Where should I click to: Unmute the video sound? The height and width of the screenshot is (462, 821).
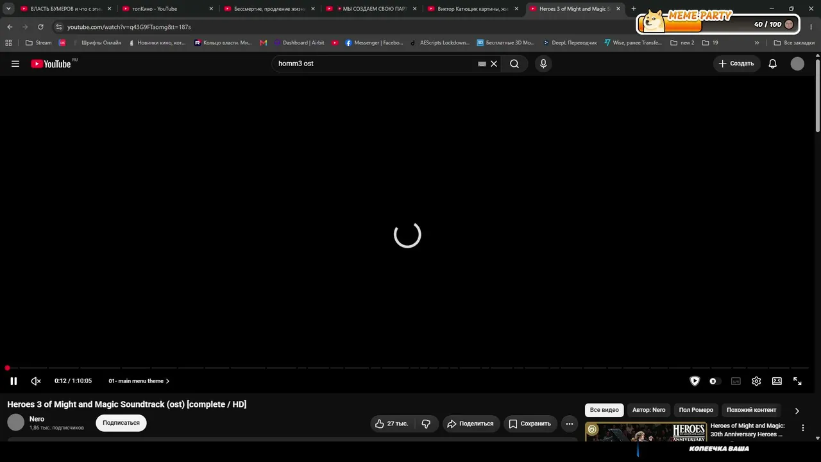point(36,381)
